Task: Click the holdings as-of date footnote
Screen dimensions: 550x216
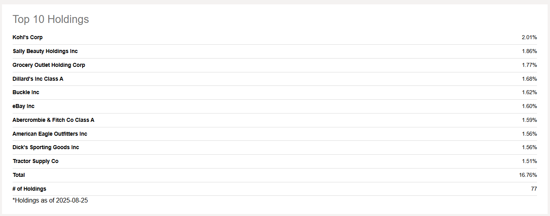Action: coord(50,201)
